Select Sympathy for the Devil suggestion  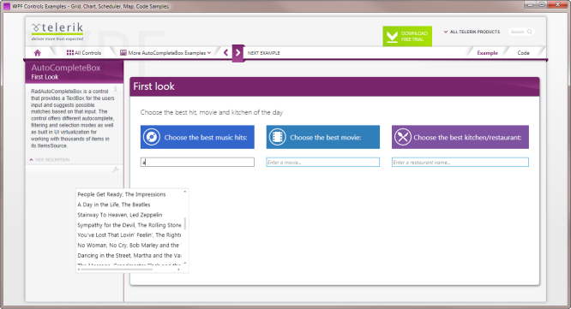coord(129,225)
